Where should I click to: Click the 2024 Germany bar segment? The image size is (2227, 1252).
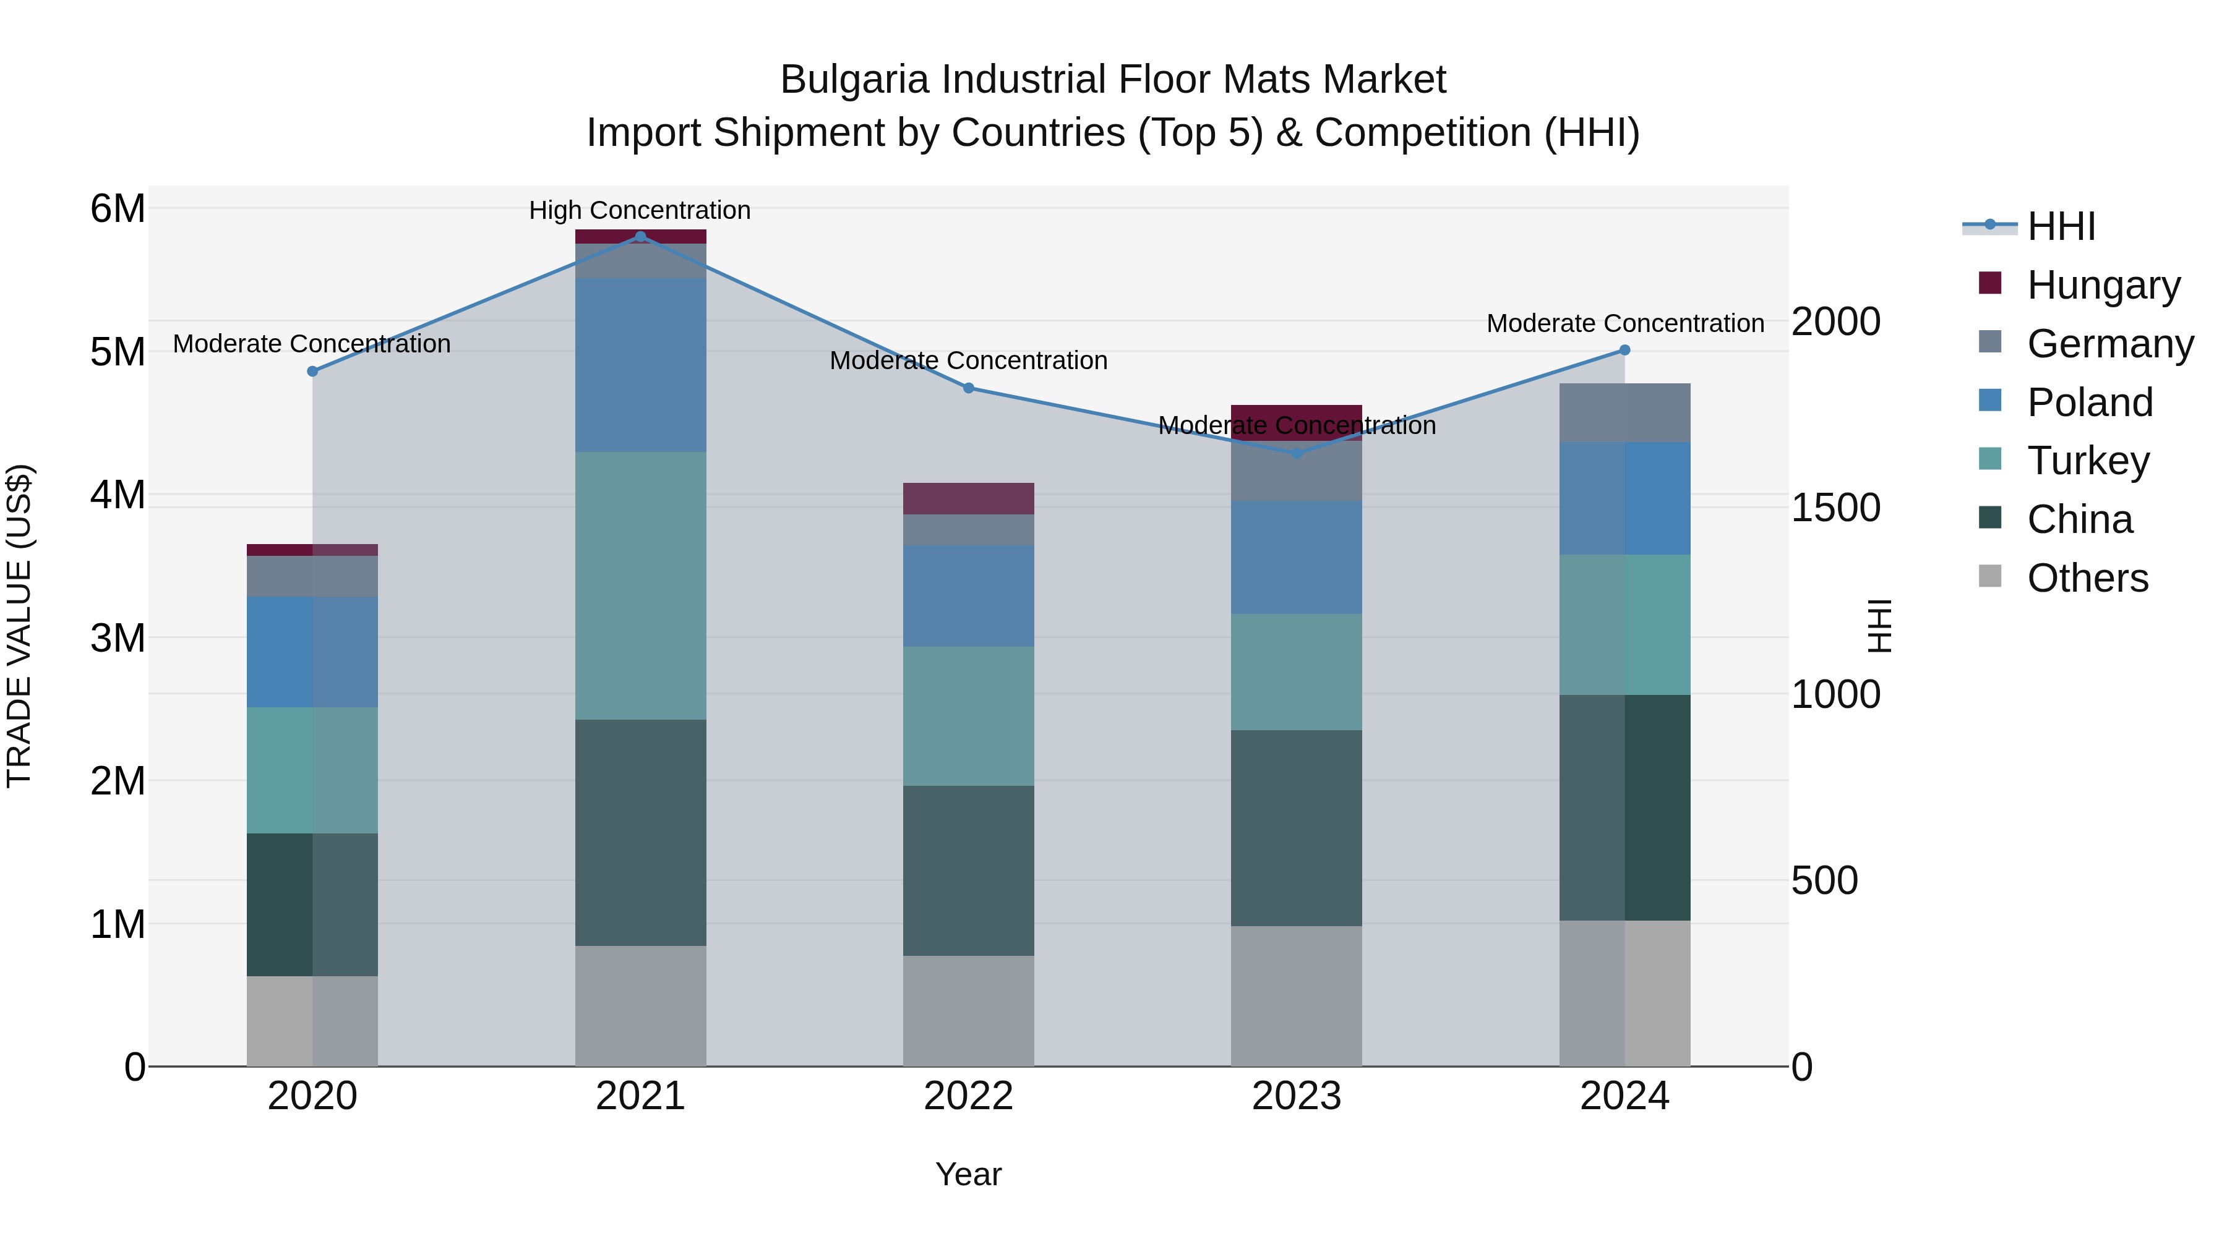coord(1624,413)
